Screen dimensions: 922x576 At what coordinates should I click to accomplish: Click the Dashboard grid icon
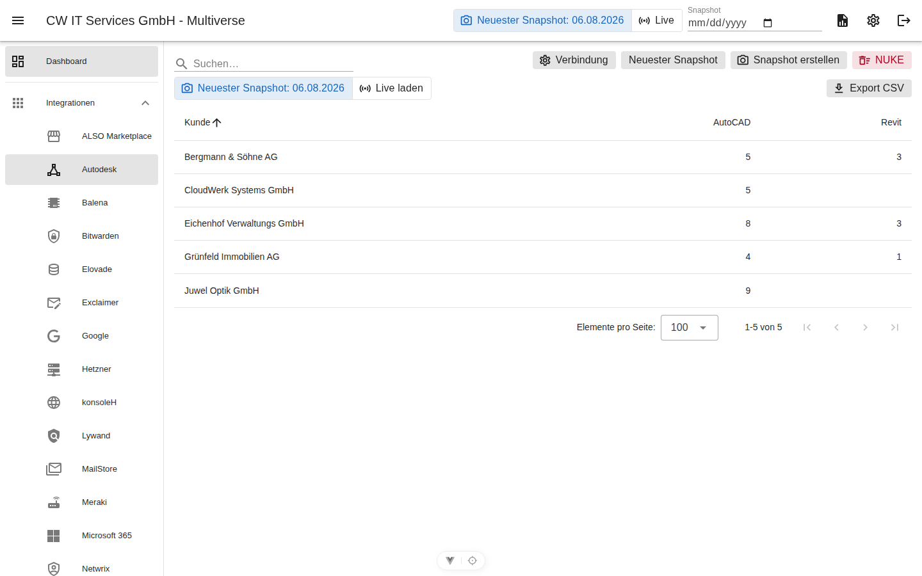[x=18, y=61]
